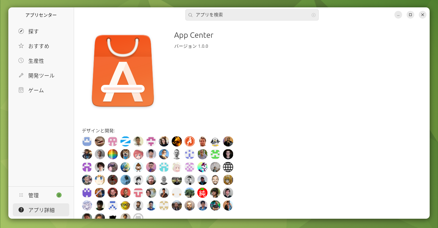Open 管理 to see pending updates
The image size is (438, 228).
pos(33,195)
